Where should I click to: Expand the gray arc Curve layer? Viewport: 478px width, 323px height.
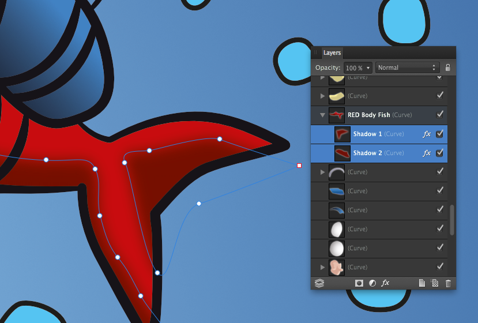(322, 172)
